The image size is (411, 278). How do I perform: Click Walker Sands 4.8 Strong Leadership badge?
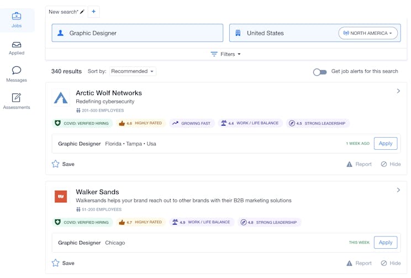coord(269,222)
